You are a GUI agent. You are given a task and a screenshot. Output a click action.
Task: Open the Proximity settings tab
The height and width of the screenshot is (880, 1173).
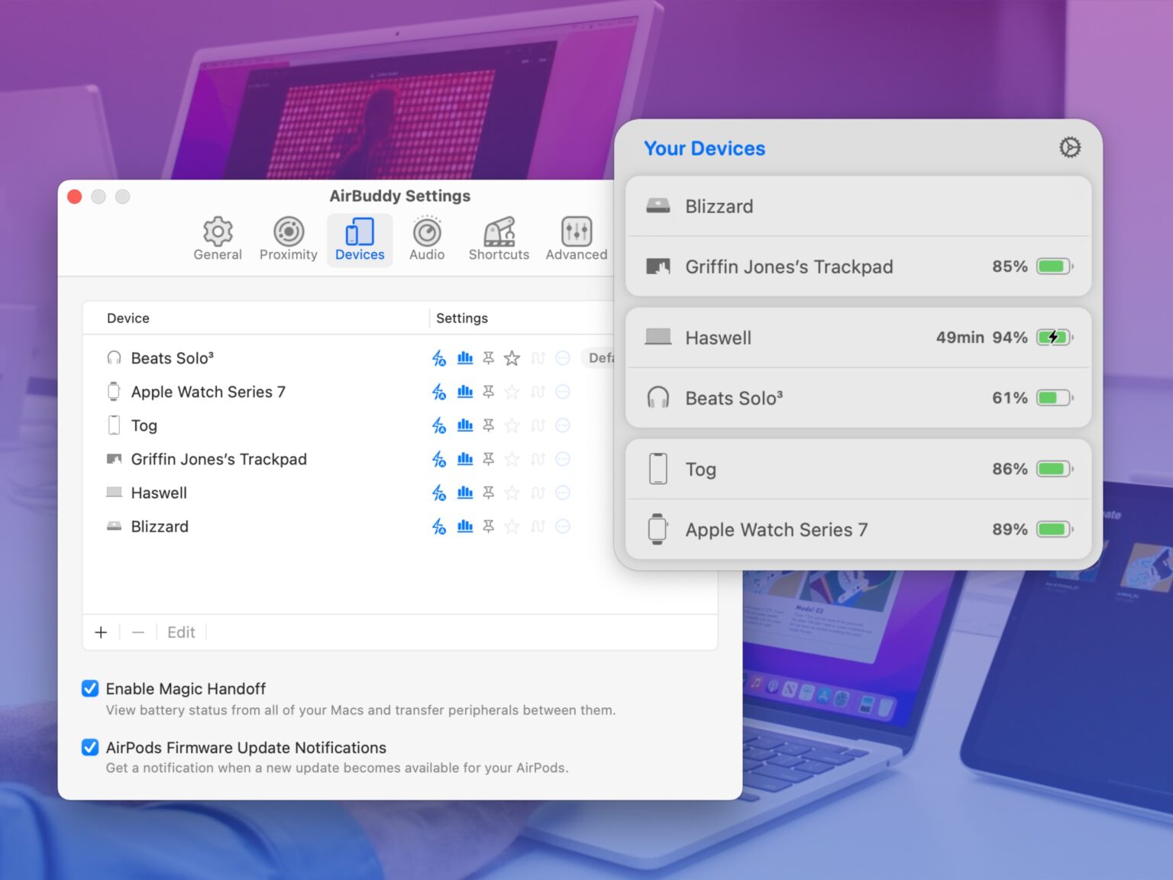click(288, 239)
